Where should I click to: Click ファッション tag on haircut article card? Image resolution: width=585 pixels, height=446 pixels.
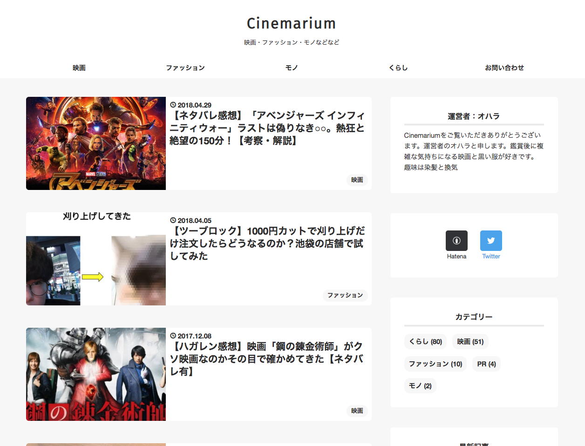345,295
